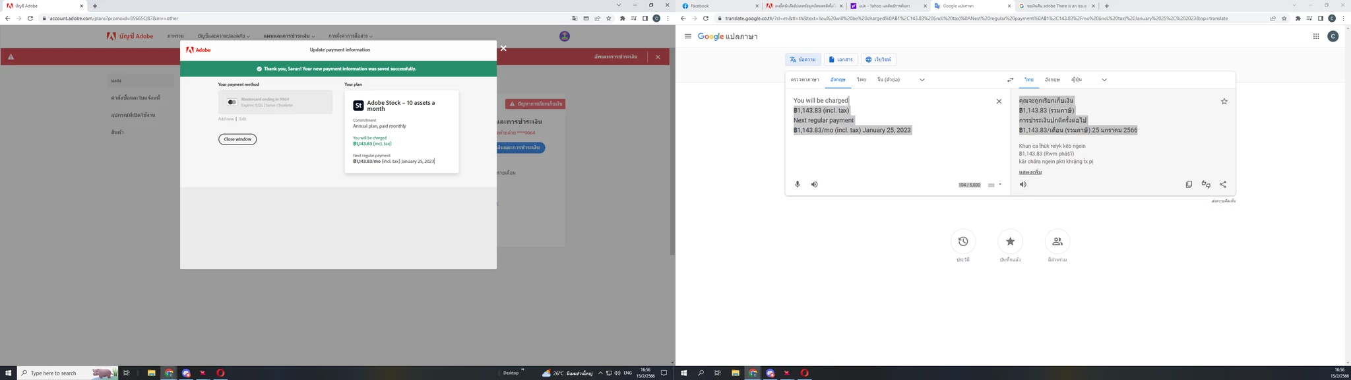This screenshot has width=1351, height=380.
Task: Listen to the Thai translated text
Action: tap(1023, 185)
